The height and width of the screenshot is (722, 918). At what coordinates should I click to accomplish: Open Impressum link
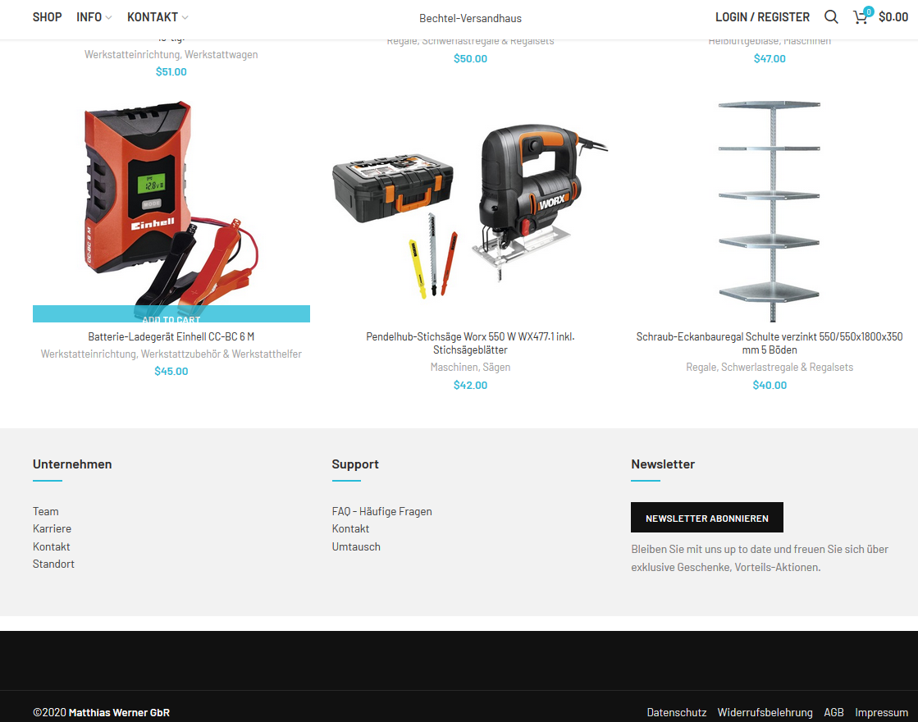pyautogui.click(x=881, y=713)
